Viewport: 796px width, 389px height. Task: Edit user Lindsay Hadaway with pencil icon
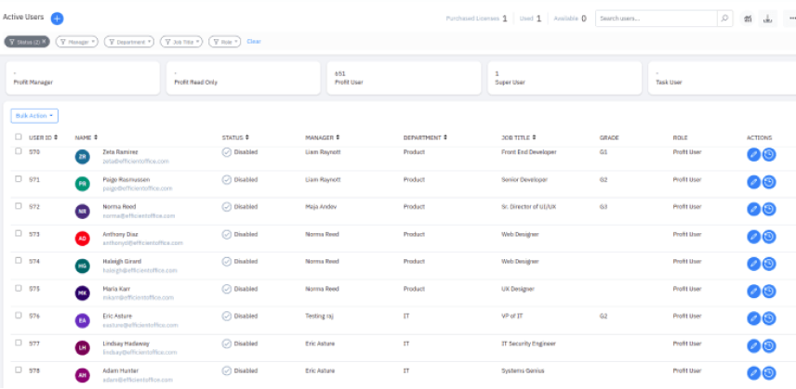[x=754, y=346]
